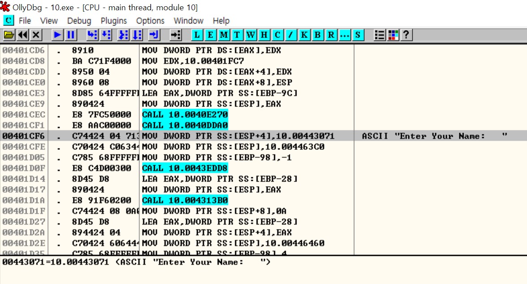Select address row 00401CD8
Image resolution: width=527 pixels, height=284 pixels.
pos(24,61)
